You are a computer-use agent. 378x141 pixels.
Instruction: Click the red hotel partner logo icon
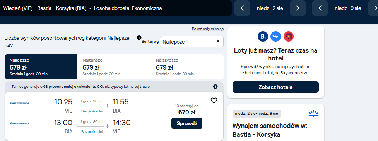coord(289,37)
